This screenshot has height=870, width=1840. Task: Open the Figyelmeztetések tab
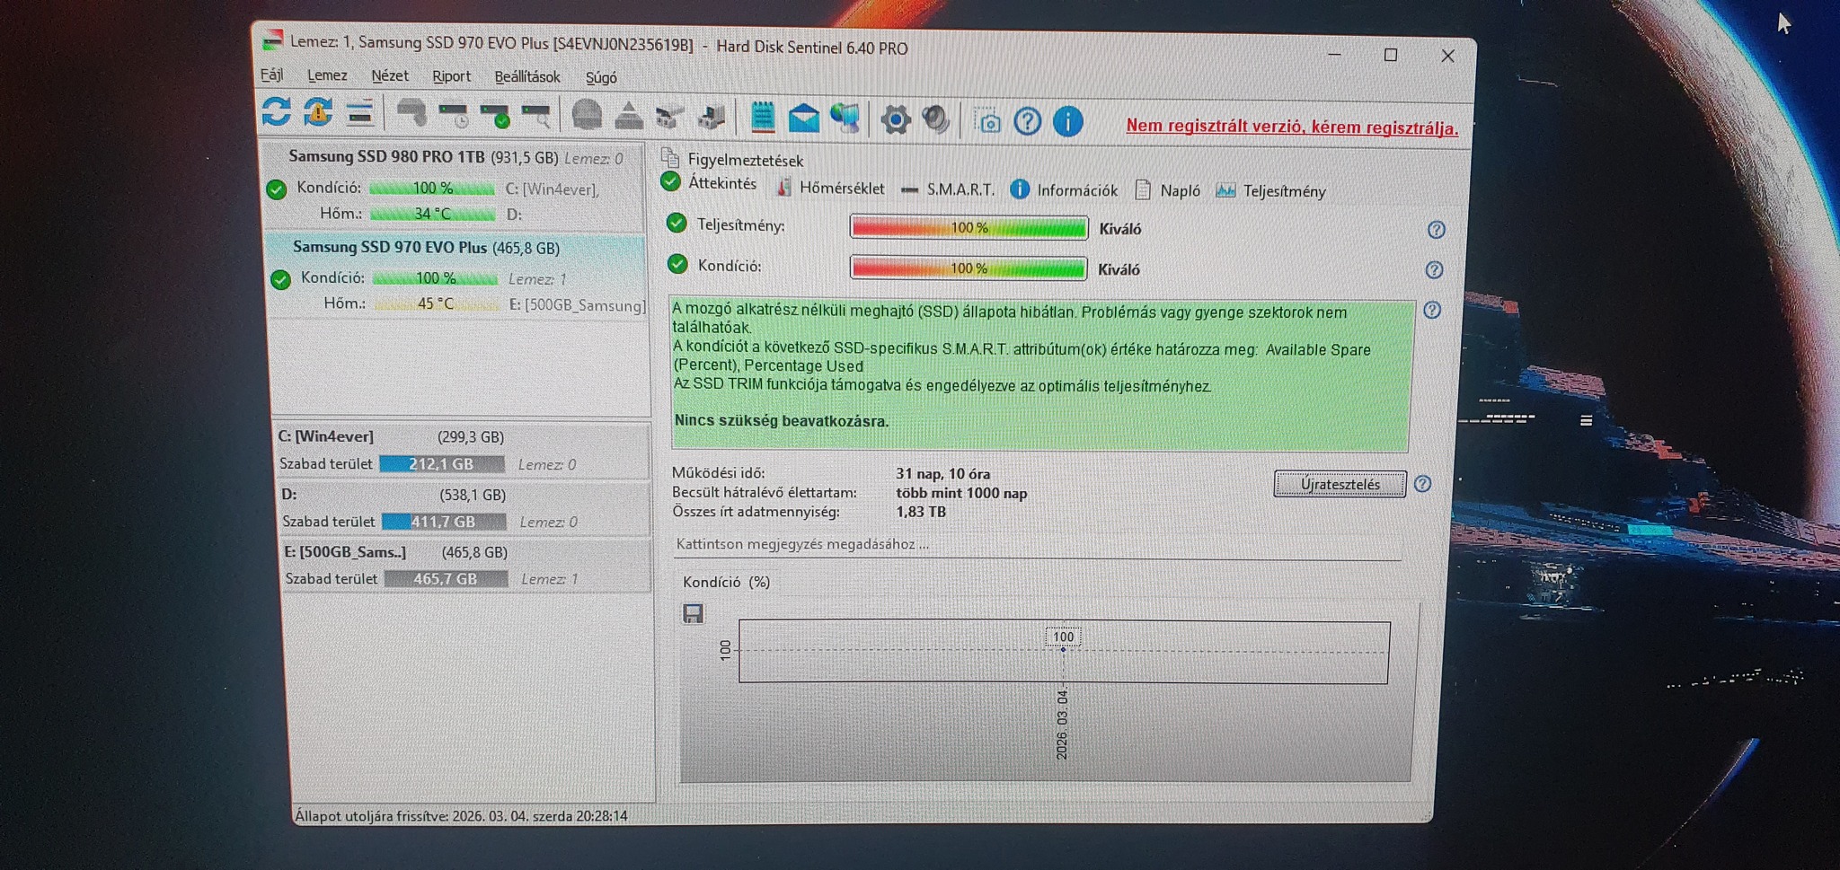point(733,160)
